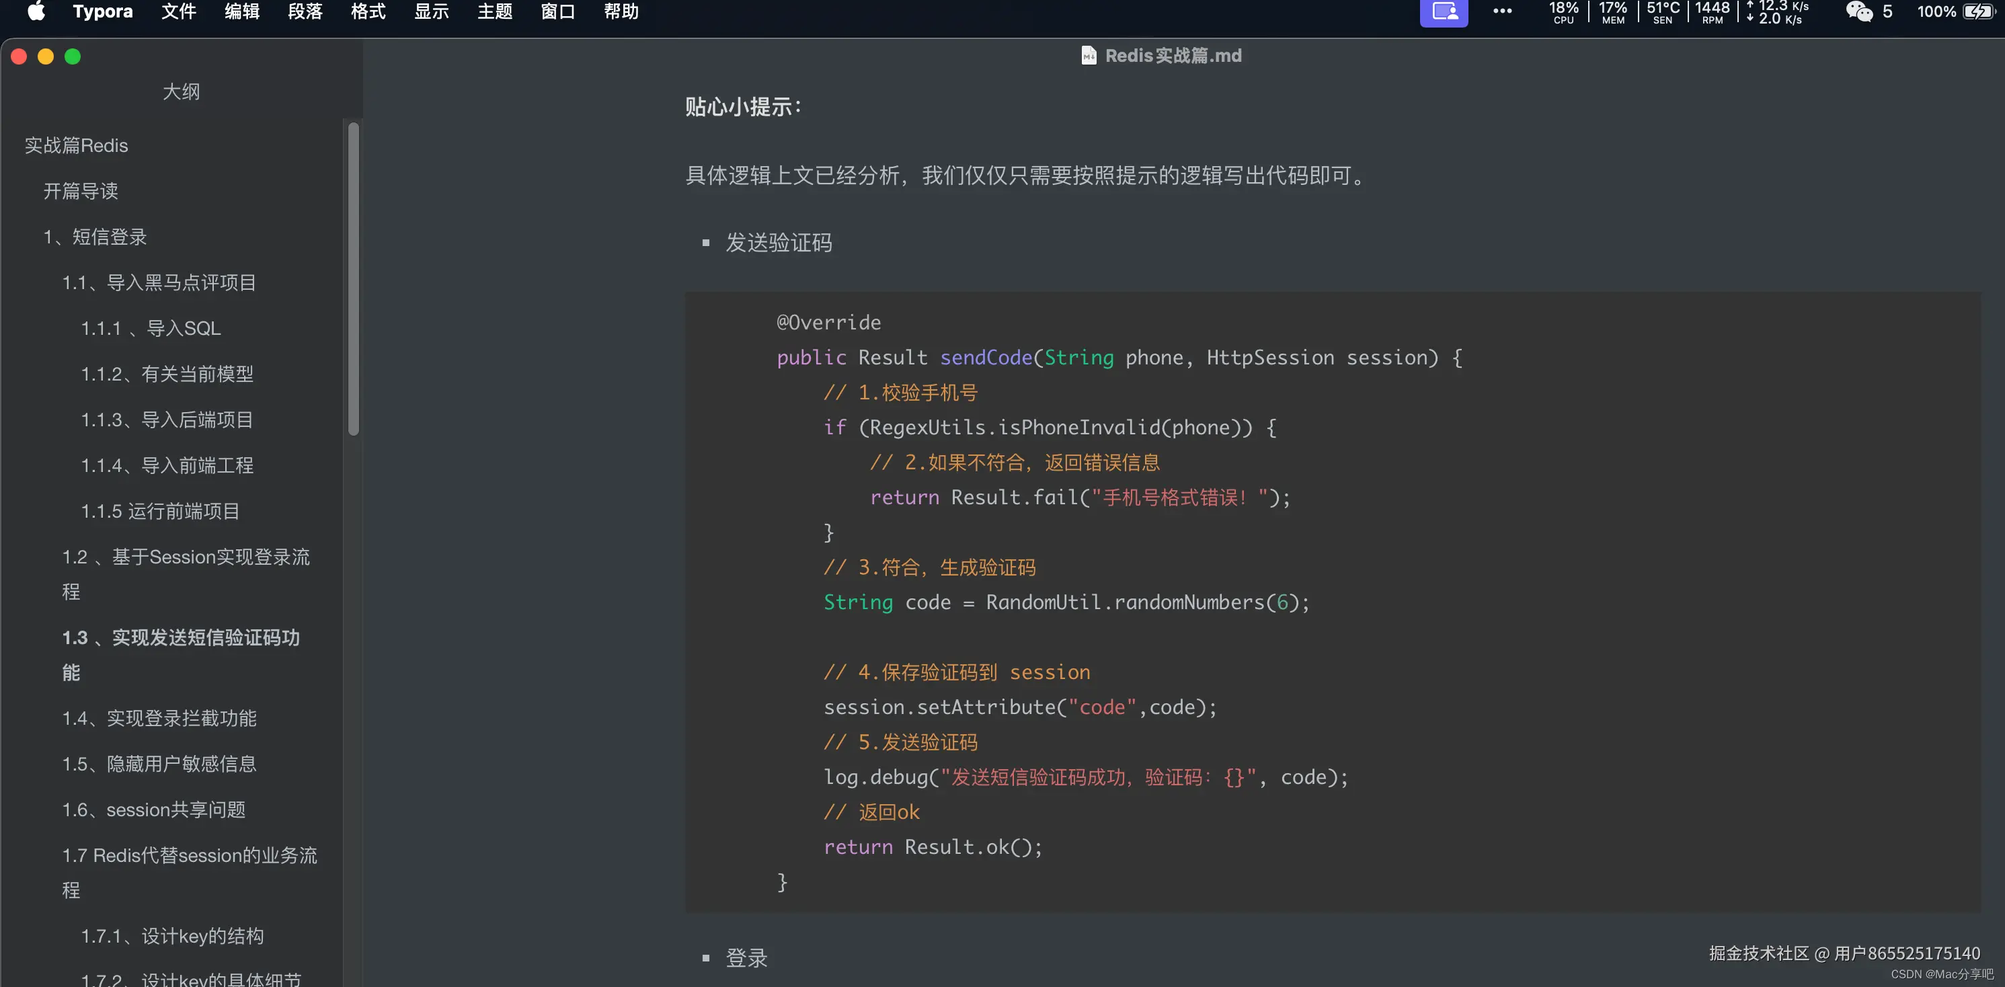Click the three-dots overflow menu bar icon
This screenshot has height=987, width=2005.
pyautogui.click(x=1502, y=11)
